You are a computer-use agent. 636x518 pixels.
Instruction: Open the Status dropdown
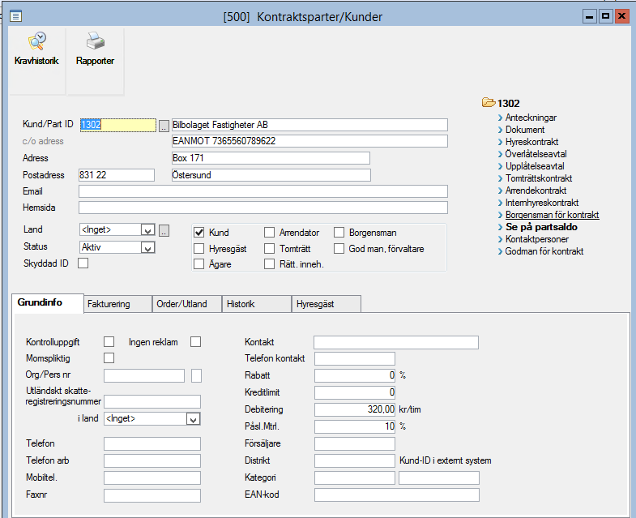pos(147,247)
